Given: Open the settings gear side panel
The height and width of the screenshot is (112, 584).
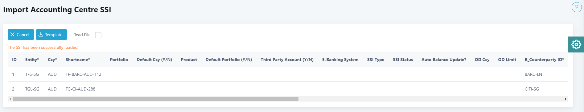Looking at the screenshot, I should (x=576, y=44).
